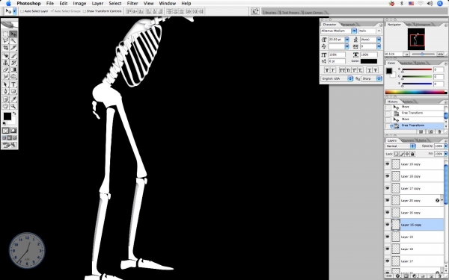Activate the Zoom tool
Viewport: 449px width, 280px height.
[x=13, y=106]
